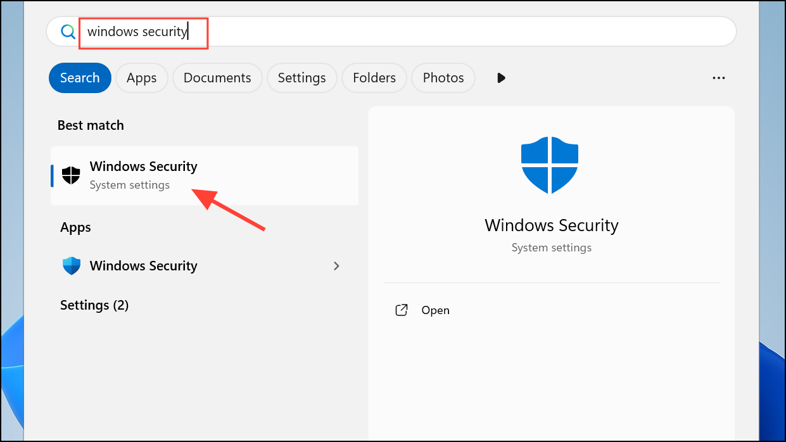The width and height of the screenshot is (786, 442).
Task: Click the open-external icon beside Open
Action: pos(401,310)
